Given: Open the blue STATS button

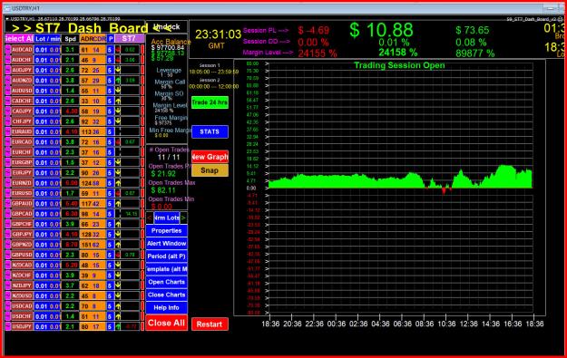Looking at the screenshot, I should (x=210, y=131).
